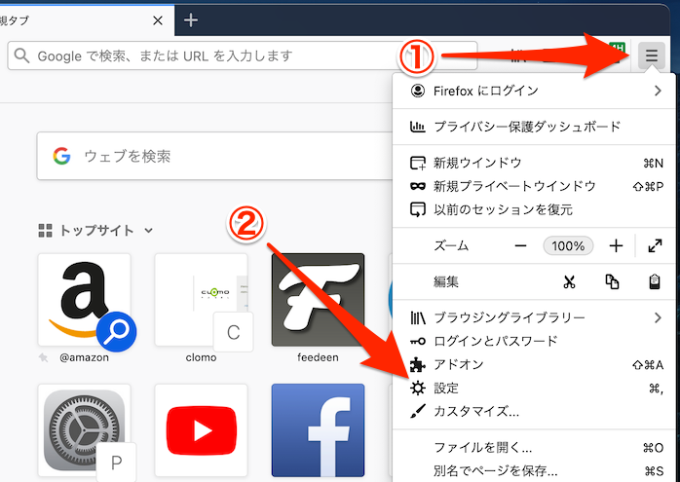Open the gear settings top site tile

pyautogui.click(x=84, y=430)
